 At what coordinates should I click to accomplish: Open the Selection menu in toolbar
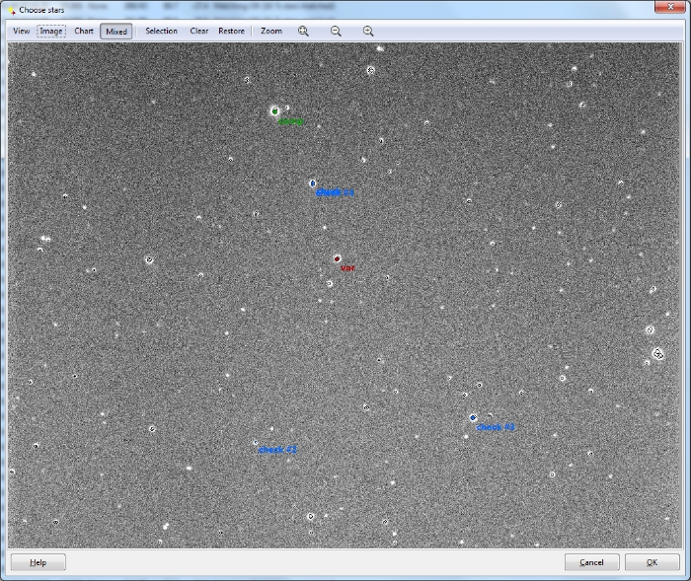point(161,31)
